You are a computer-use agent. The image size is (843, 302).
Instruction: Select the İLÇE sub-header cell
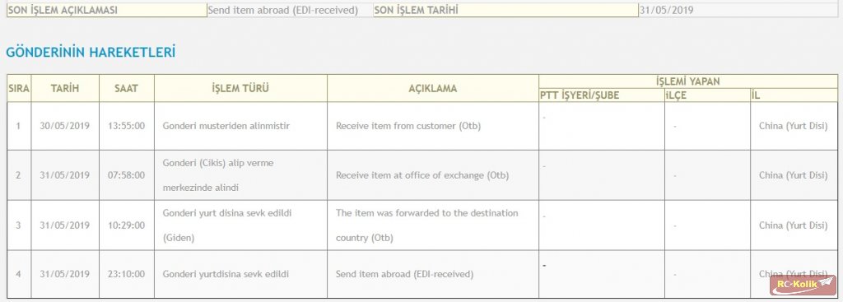coord(707,95)
